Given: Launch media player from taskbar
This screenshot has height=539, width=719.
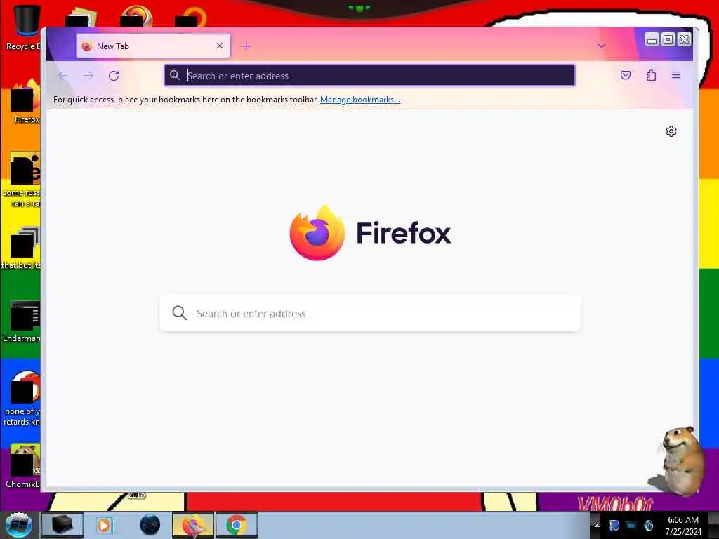Looking at the screenshot, I should pos(105,525).
